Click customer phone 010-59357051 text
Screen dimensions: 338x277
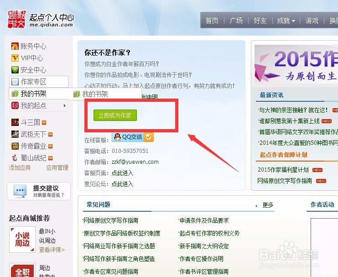(130, 151)
